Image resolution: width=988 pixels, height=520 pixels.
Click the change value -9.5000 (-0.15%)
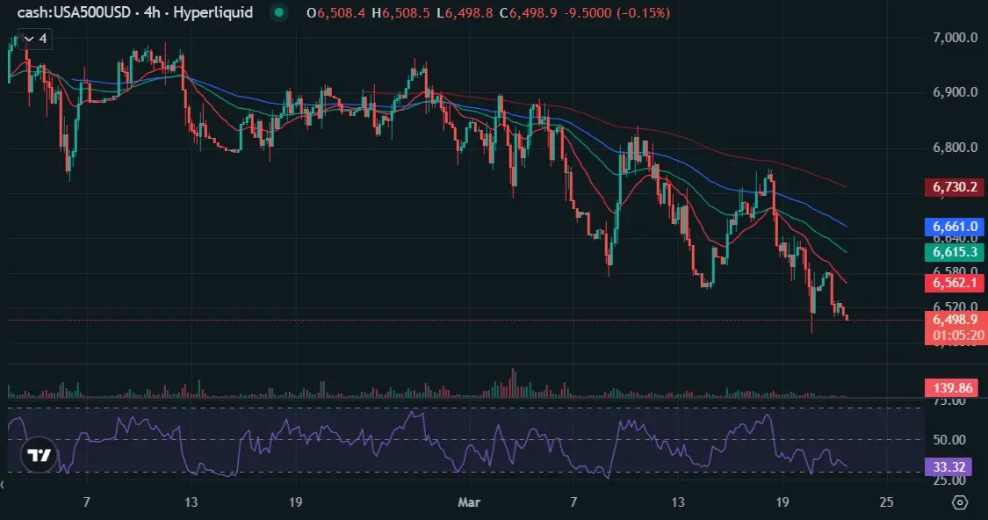click(x=617, y=12)
